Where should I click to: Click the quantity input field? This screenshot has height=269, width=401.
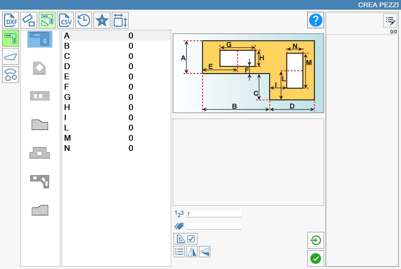click(214, 214)
